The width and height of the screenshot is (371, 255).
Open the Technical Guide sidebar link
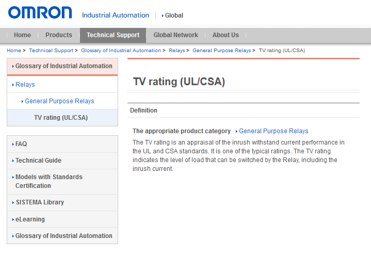[x=38, y=161]
